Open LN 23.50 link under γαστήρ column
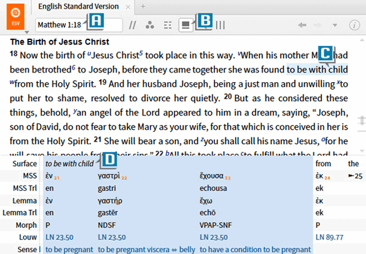The width and height of the screenshot is (366, 254). [112, 237]
